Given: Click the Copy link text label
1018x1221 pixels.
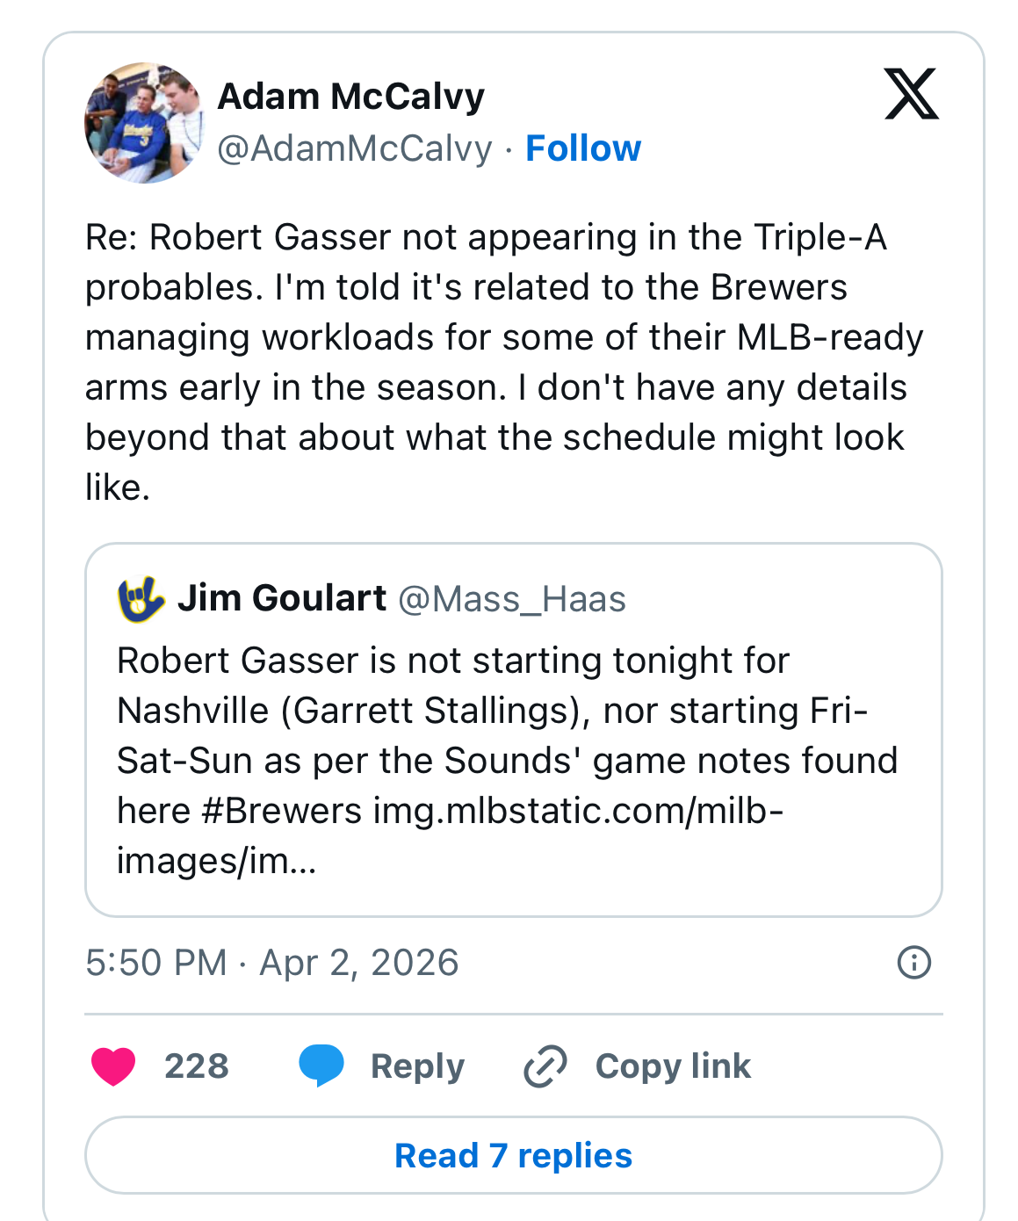Looking at the screenshot, I should 673,1066.
